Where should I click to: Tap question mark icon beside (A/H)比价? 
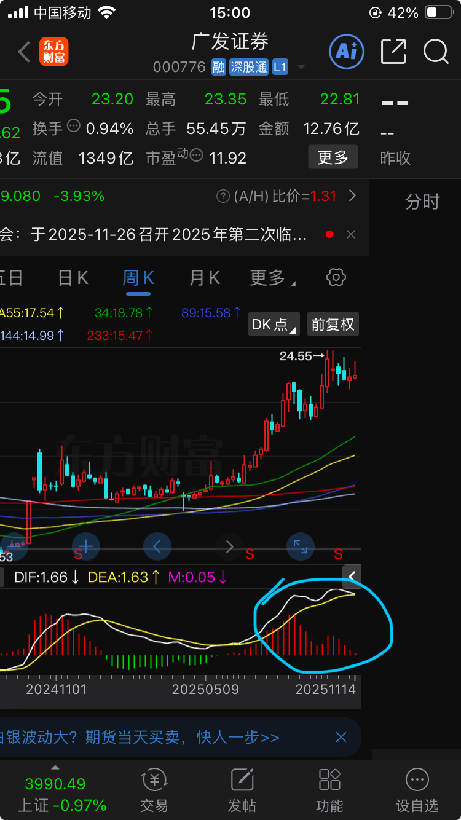coord(223,196)
